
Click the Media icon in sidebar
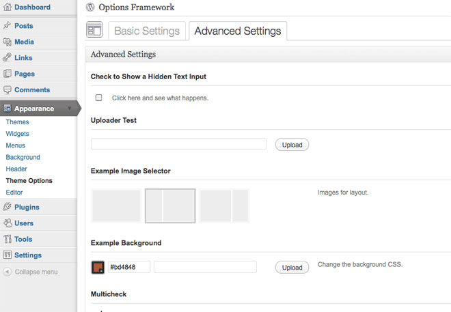8,42
